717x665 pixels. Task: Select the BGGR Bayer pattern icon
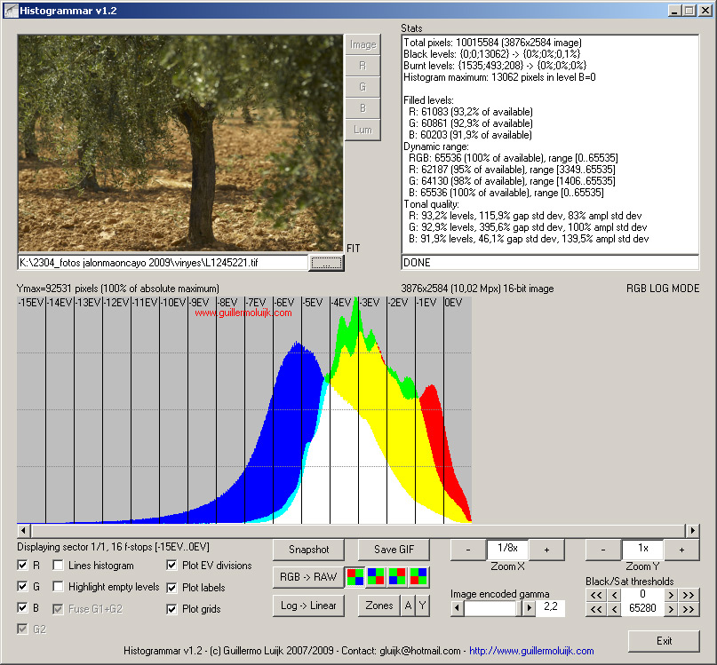(376, 576)
